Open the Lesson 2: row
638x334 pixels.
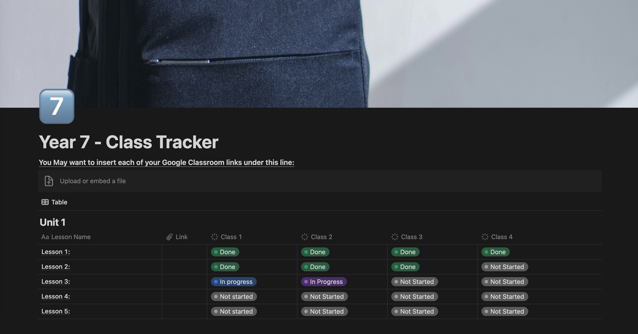(x=56, y=267)
